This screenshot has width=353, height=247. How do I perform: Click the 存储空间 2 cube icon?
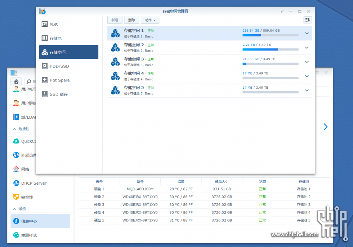(115, 48)
